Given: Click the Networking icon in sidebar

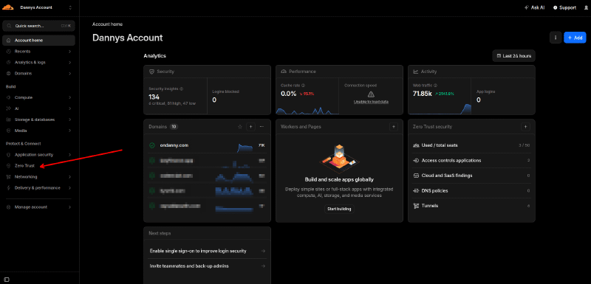Looking at the screenshot, I should pos(9,177).
